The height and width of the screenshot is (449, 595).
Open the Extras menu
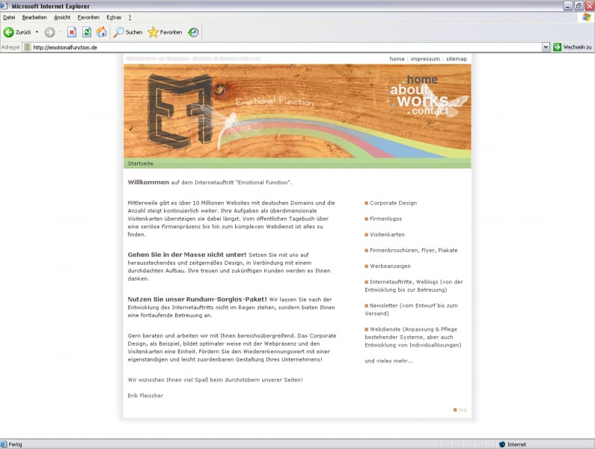[114, 17]
